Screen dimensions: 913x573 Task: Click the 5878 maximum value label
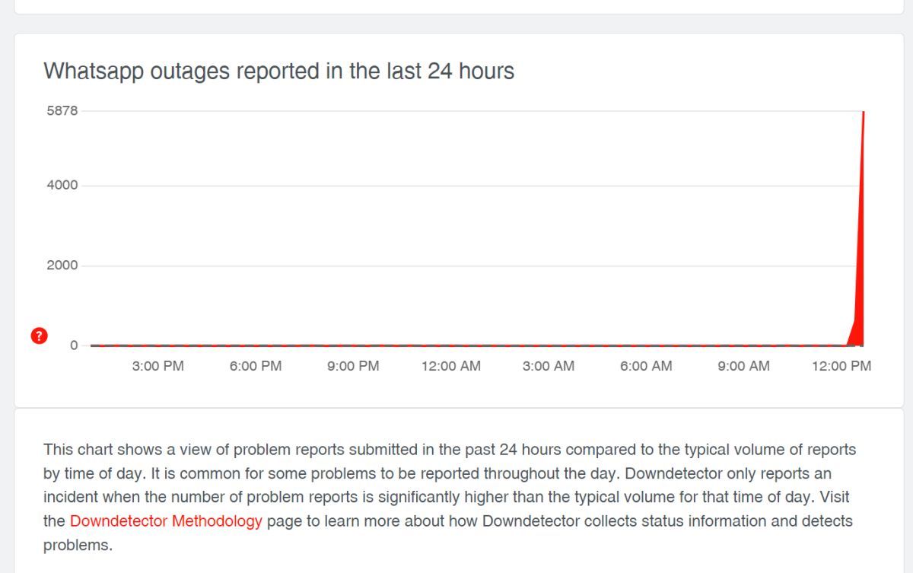(x=62, y=110)
